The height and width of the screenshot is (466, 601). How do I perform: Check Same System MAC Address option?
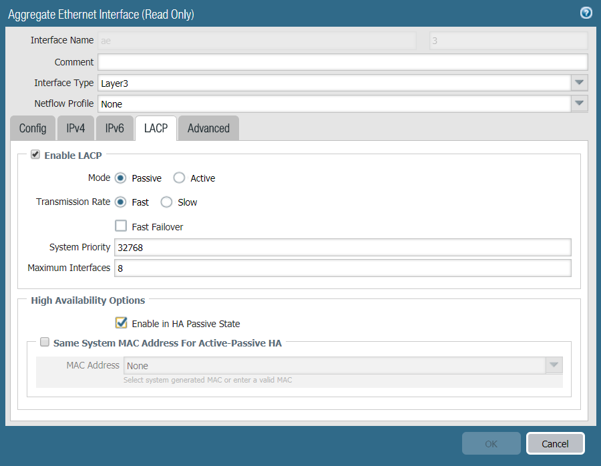[x=45, y=342]
